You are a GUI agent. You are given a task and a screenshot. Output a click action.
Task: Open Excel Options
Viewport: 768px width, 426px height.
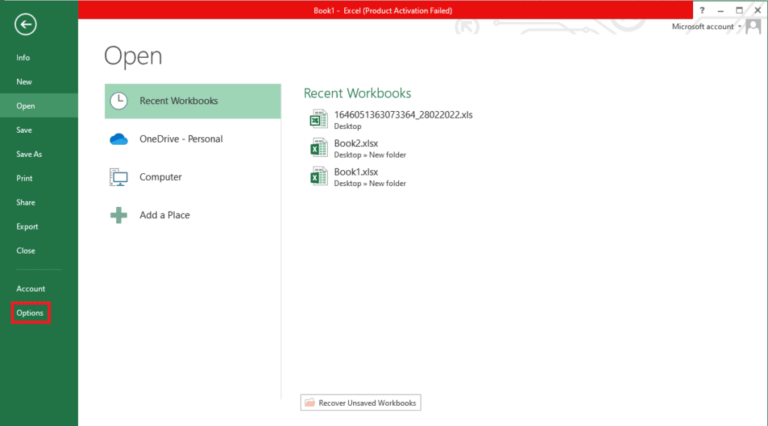pyautogui.click(x=30, y=313)
